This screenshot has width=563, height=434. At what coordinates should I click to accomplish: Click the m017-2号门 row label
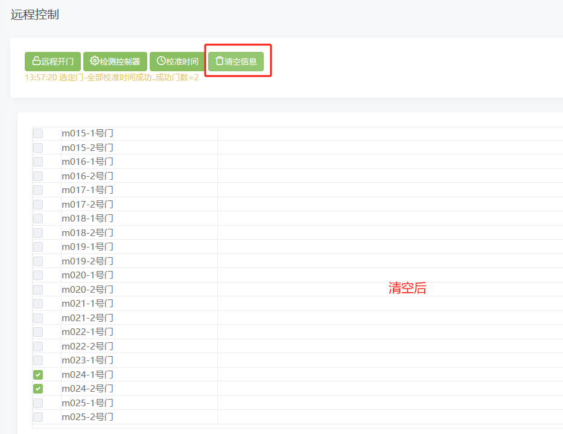[x=87, y=205]
